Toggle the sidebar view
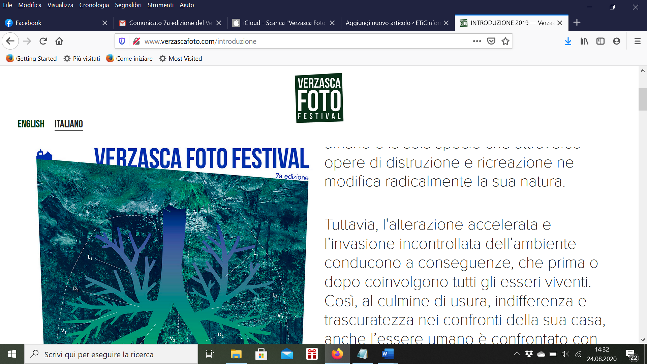 (x=600, y=41)
